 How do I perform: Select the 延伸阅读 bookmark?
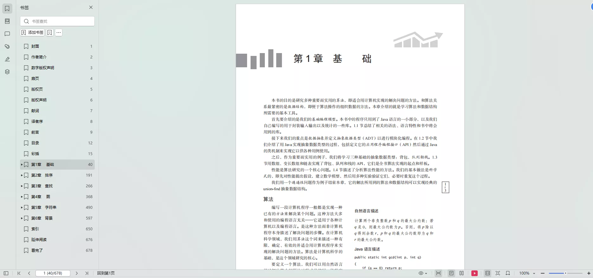57,240
